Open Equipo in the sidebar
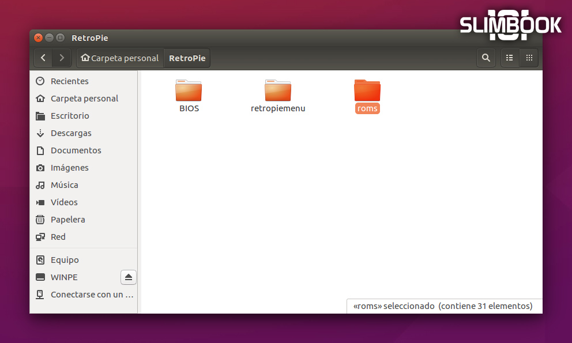572x343 pixels. click(65, 260)
